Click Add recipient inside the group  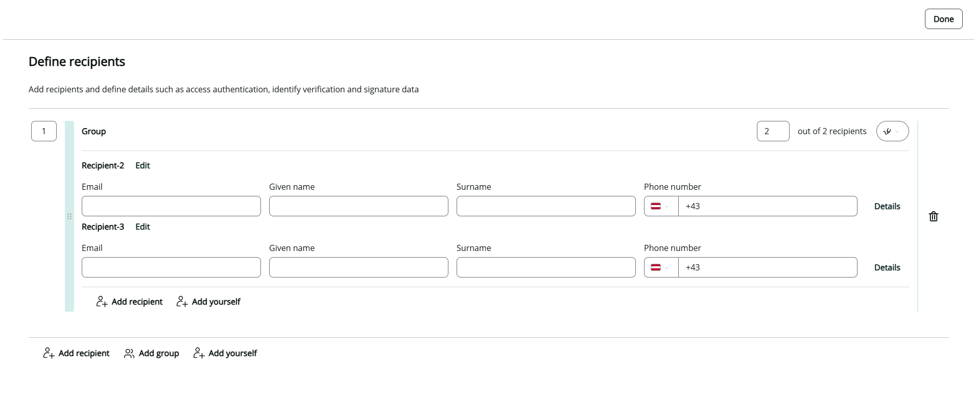pyautogui.click(x=129, y=301)
